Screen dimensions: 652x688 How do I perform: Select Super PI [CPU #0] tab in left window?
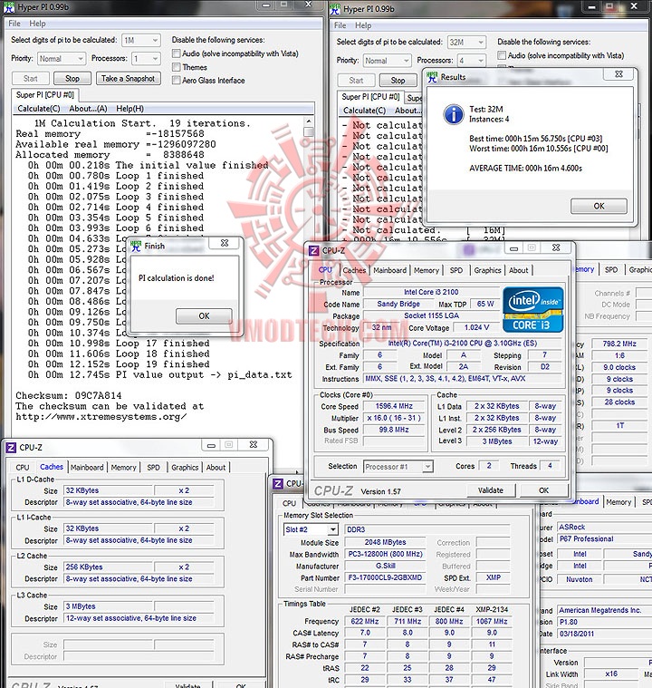(45, 95)
